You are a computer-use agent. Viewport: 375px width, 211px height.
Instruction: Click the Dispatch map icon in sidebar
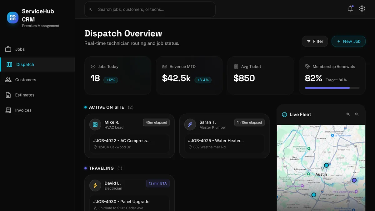(x=9, y=64)
